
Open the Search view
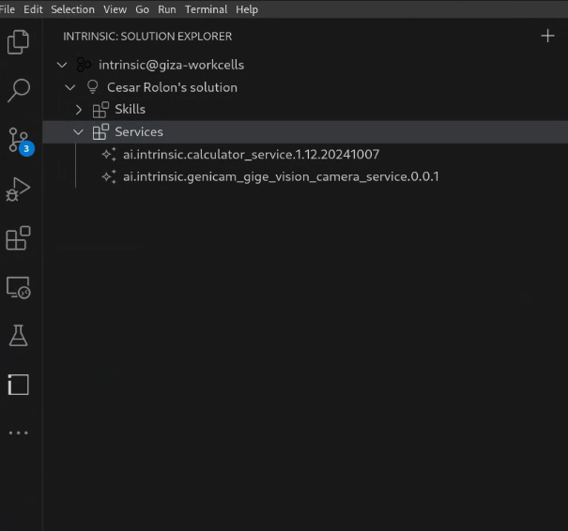click(18, 90)
